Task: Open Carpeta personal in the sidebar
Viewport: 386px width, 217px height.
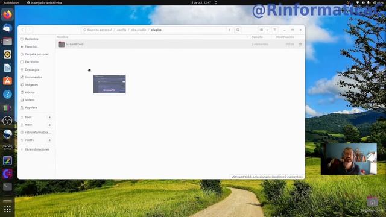Action: click(36, 54)
